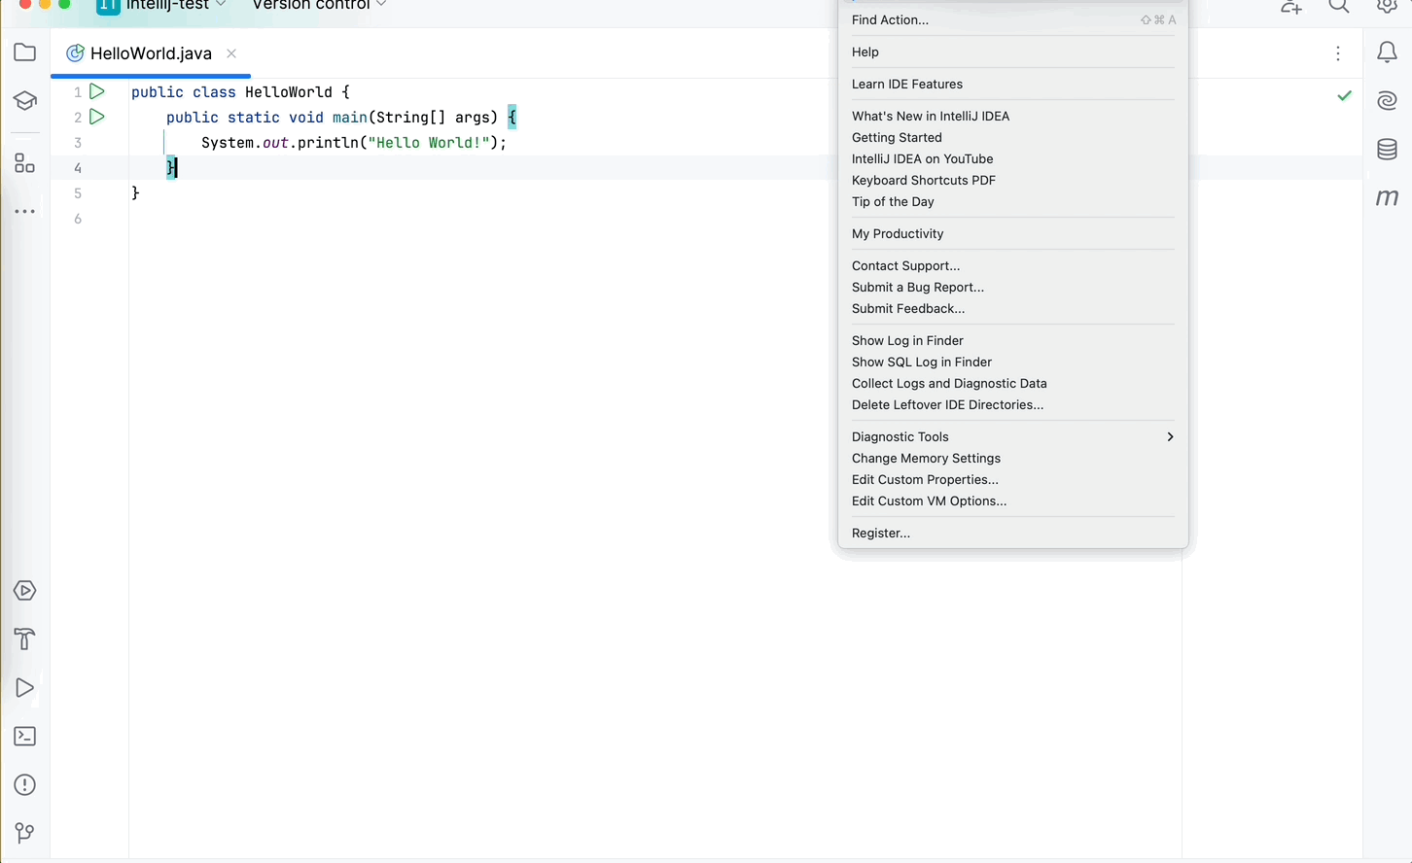The height and width of the screenshot is (863, 1412).
Task: Run HelloWorld class from line 1 gutter
Action: [x=97, y=91]
